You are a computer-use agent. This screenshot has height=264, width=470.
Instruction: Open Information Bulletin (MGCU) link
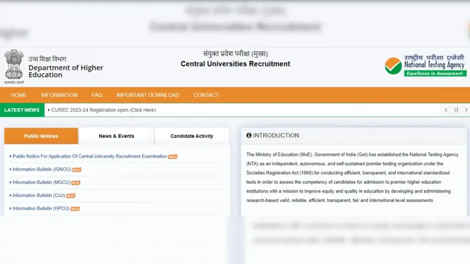tap(41, 182)
